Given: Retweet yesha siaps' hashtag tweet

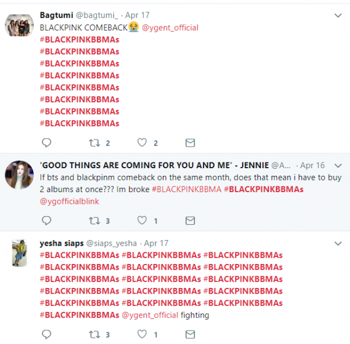Looking at the screenshot, I should (94, 335).
